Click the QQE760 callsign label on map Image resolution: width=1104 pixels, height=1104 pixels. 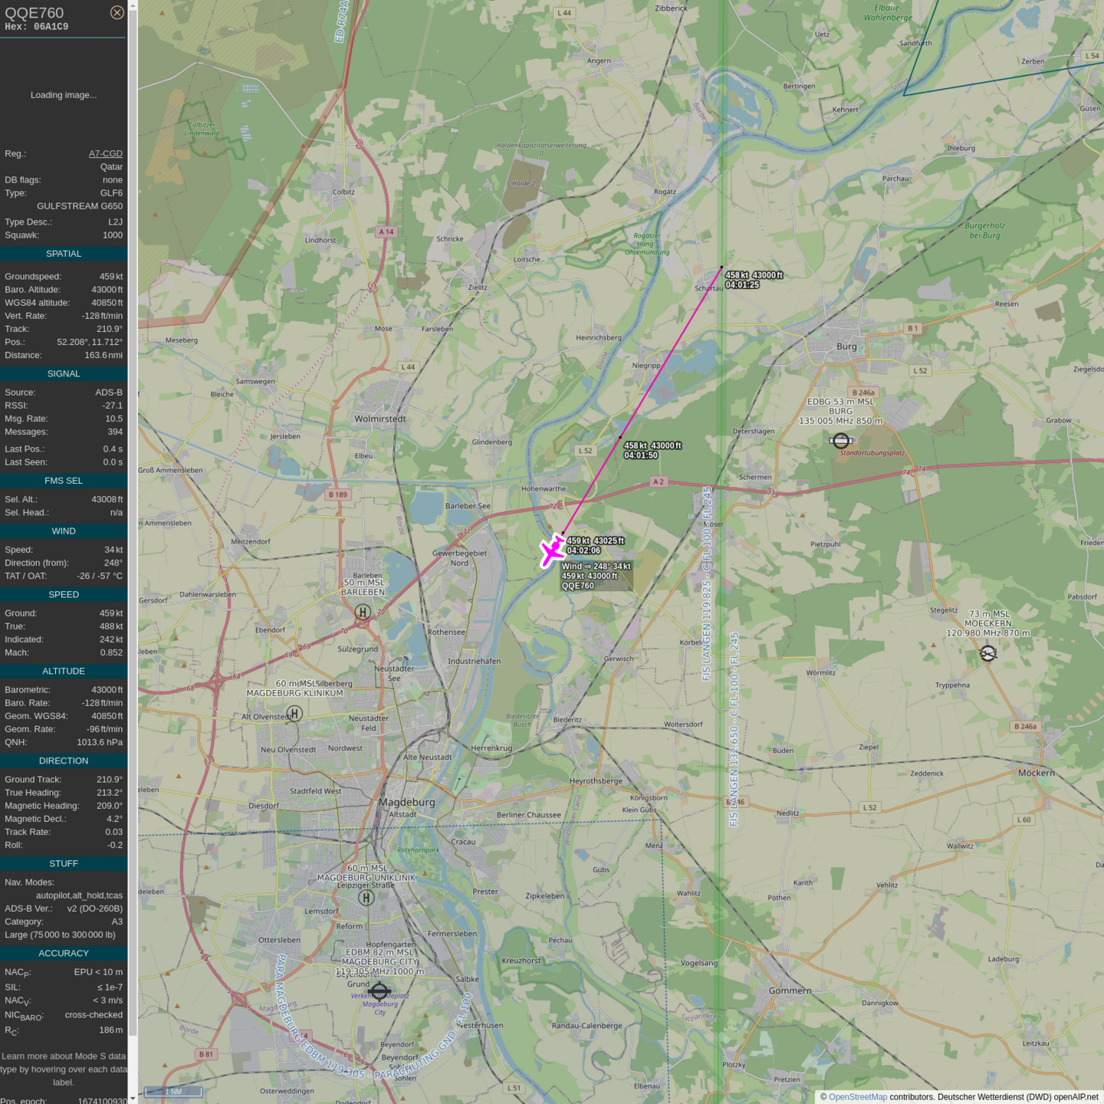578,586
